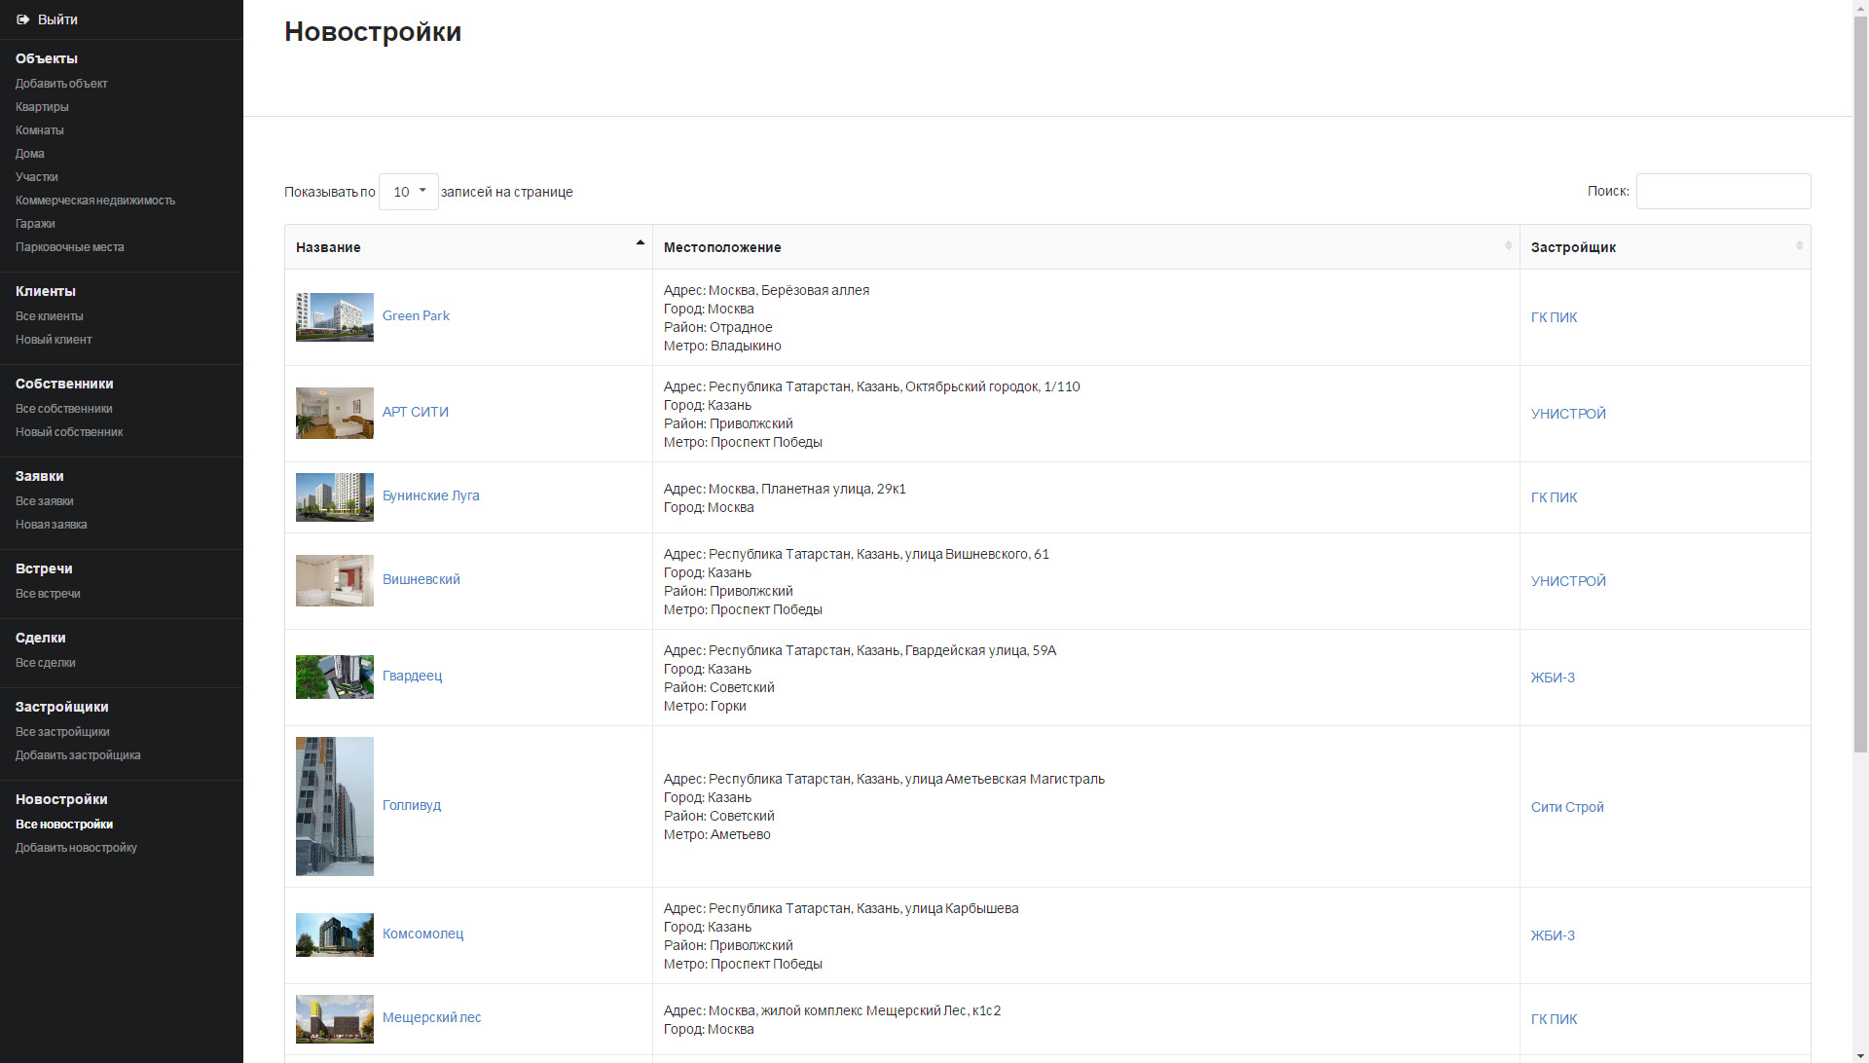Image resolution: width=1869 pixels, height=1063 pixels.
Task: Open the Сити Строй developer link
Action: pyautogui.click(x=1566, y=807)
